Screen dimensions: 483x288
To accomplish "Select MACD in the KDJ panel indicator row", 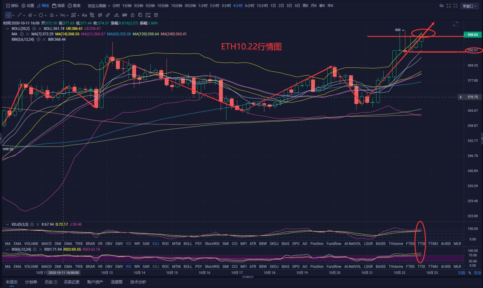I will coord(46,244).
